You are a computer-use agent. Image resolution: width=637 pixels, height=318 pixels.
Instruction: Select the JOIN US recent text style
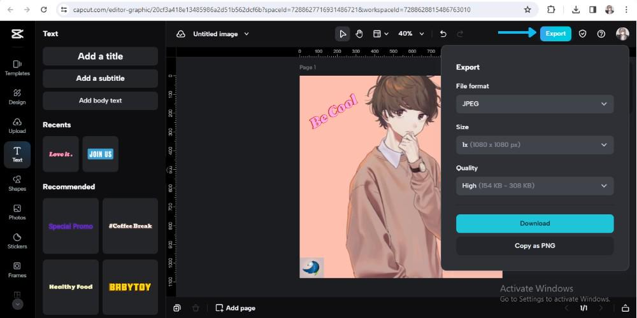point(101,154)
